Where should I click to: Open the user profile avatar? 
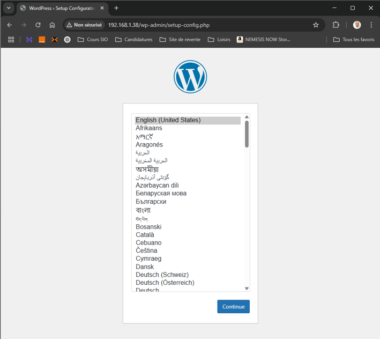pos(357,25)
